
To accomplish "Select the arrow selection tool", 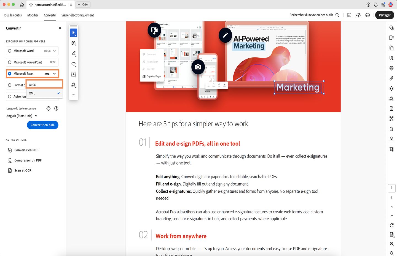I will coord(73,32).
